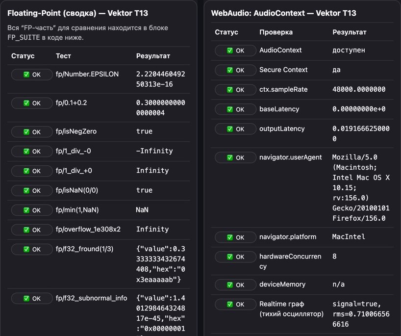This screenshot has height=336, width=401.
Task: Click the 'Результат' header in the Floating-Point table
Action: point(153,56)
